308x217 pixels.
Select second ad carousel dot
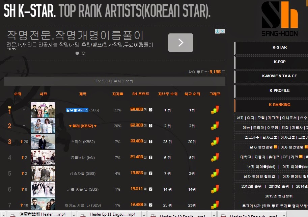(x=83, y=53)
